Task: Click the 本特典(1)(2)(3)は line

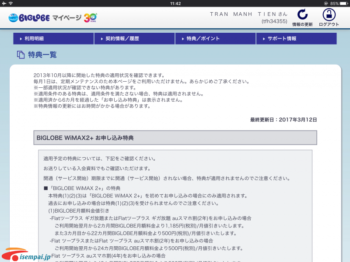Action: [x=148, y=196]
